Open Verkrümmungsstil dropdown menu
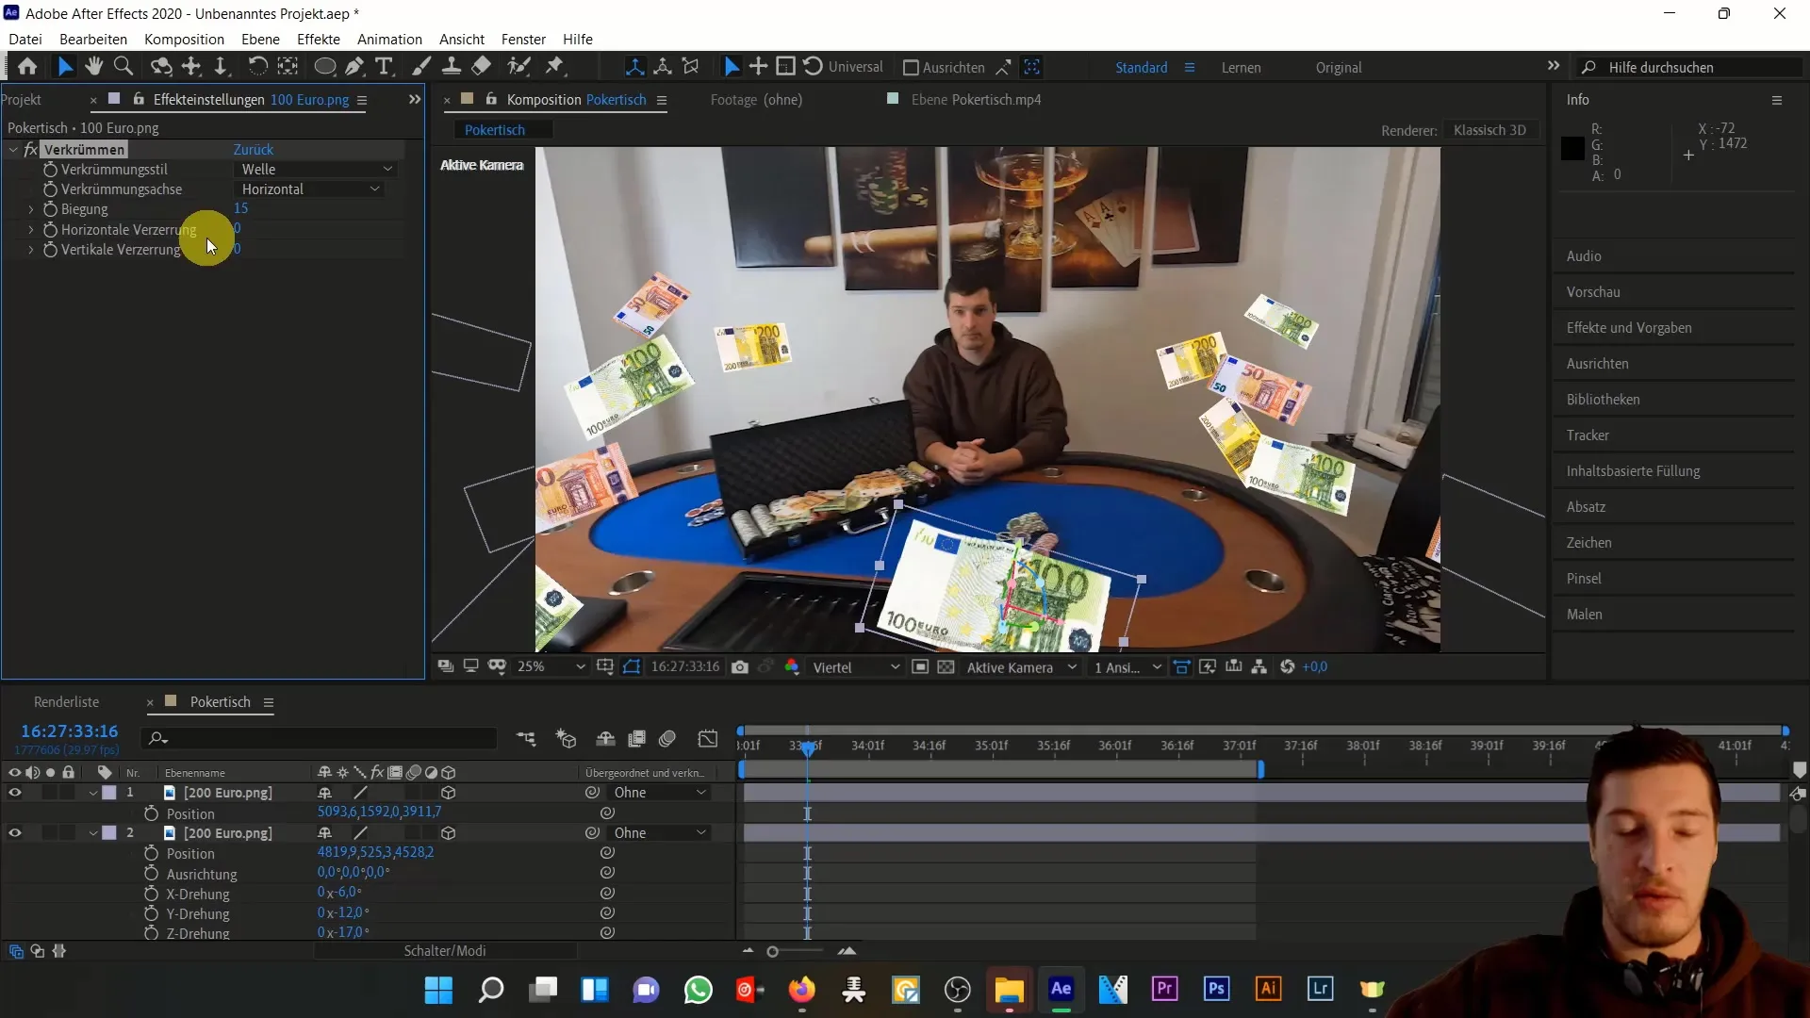Screen dimensions: 1810x1018 (315, 168)
